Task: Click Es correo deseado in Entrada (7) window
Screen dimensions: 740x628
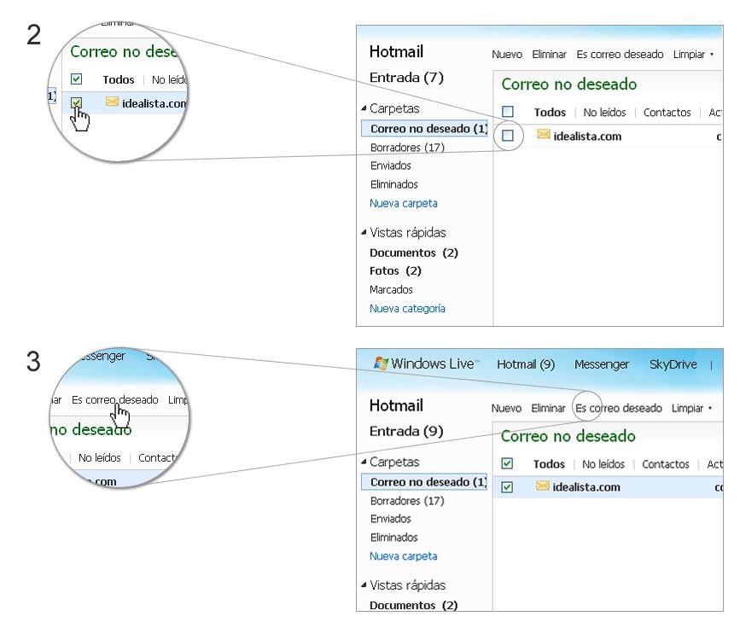Action: 620,55
